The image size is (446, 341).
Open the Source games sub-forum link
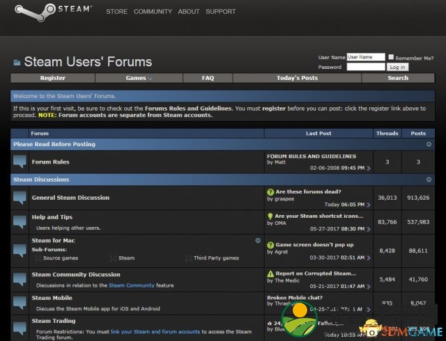[x=61, y=258]
